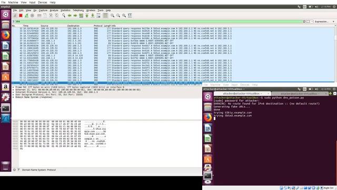The height and width of the screenshot is (190, 337).
Task: Open Ubuntu Dash in the Wireshark VM dock
Action: click(x=6, y=14)
